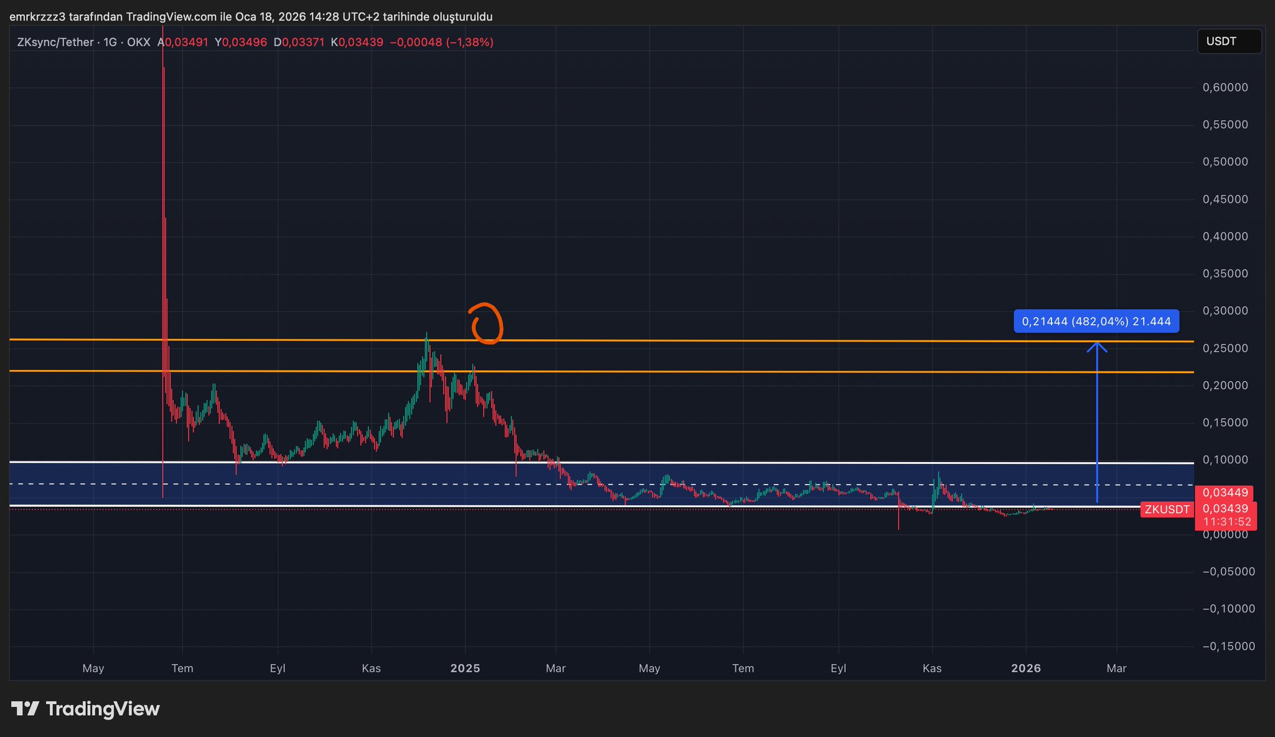Click the 0,03449 price label
This screenshot has width=1275, height=737.
(1225, 493)
